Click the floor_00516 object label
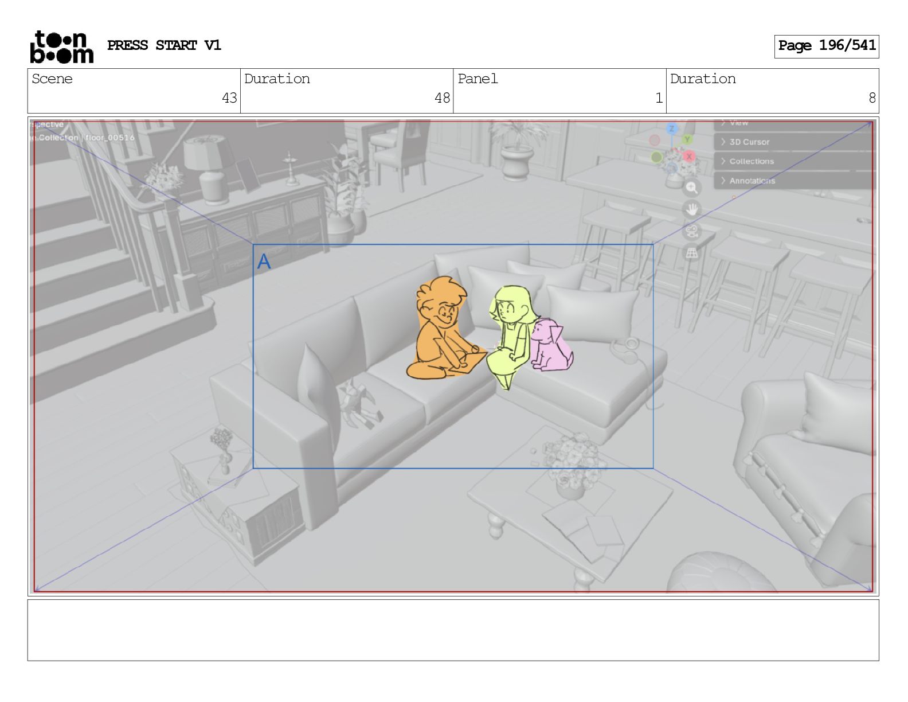Screen dimensions: 908x702 110,138
